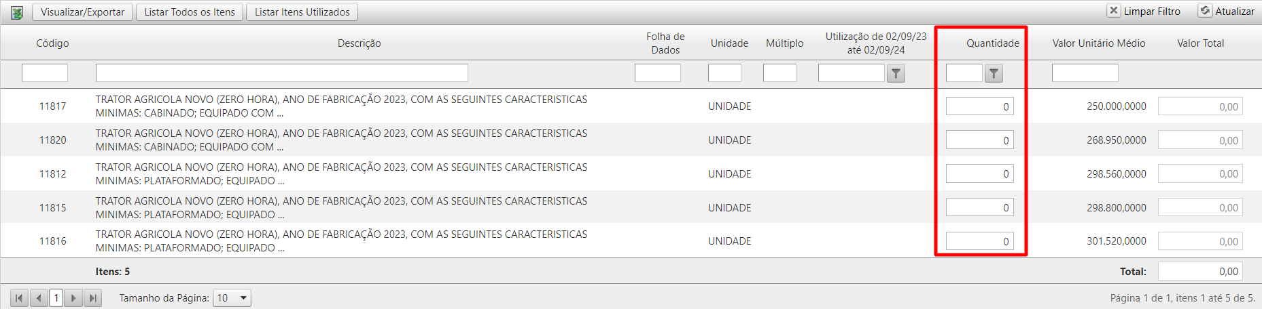Click the Excel export icon

click(17, 12)
